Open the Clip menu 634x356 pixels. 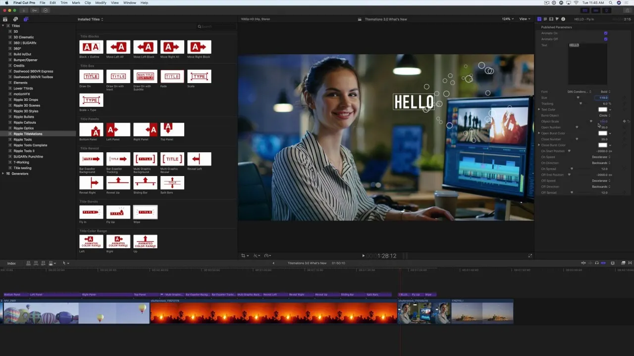88,3
